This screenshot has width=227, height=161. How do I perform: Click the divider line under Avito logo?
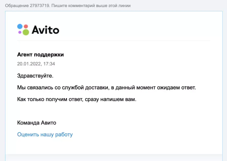coord(114,40)
